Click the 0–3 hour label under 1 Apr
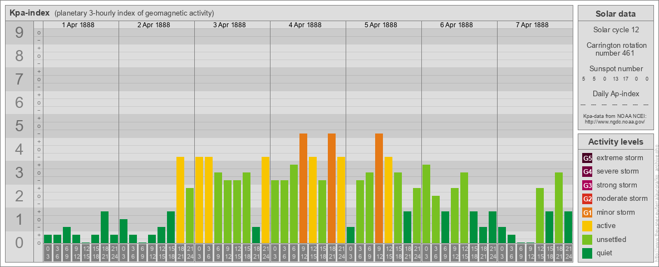The height and width of the screenshot is (267, 659). [x=48, y=253]
